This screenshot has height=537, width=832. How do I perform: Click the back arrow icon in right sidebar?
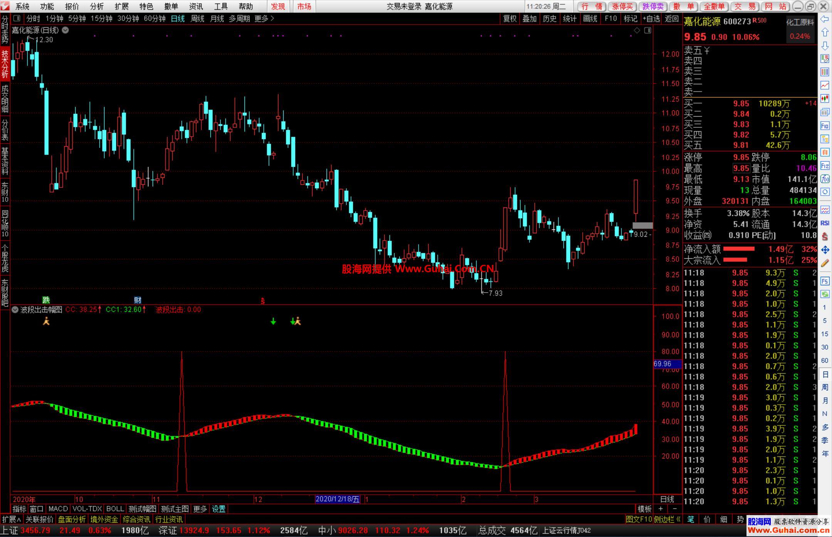click(825, 19)
